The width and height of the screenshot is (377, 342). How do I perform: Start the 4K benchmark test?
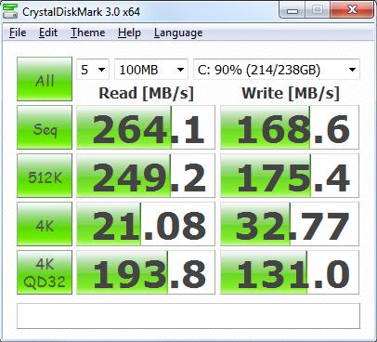click(45, 224)
